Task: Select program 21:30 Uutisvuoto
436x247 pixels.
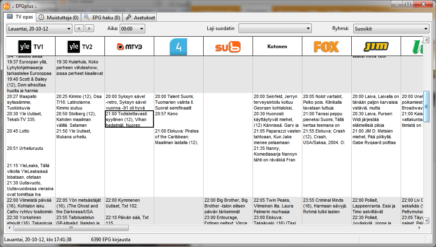Action: [30, 189]
